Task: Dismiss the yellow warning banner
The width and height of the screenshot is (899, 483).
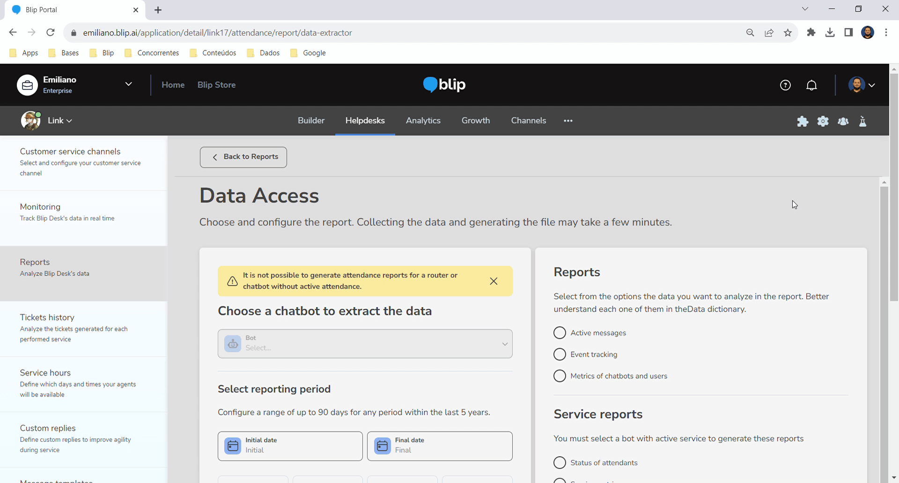Action: pyautogui.click(x=494, y=281)
